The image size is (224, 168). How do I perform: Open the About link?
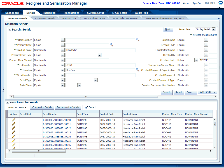[x=186, y=3]
